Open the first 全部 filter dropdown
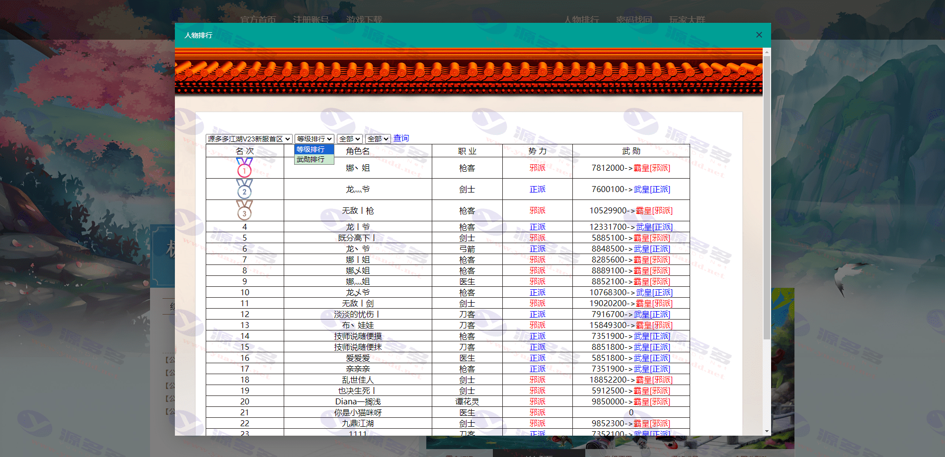Image resolution: width=945 pixels, height=457 pixels. pyautogui.click(x=350, y=139)
